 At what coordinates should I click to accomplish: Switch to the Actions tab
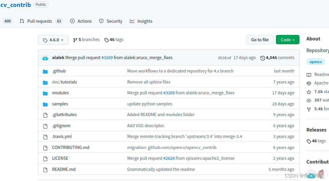[81, 21]
